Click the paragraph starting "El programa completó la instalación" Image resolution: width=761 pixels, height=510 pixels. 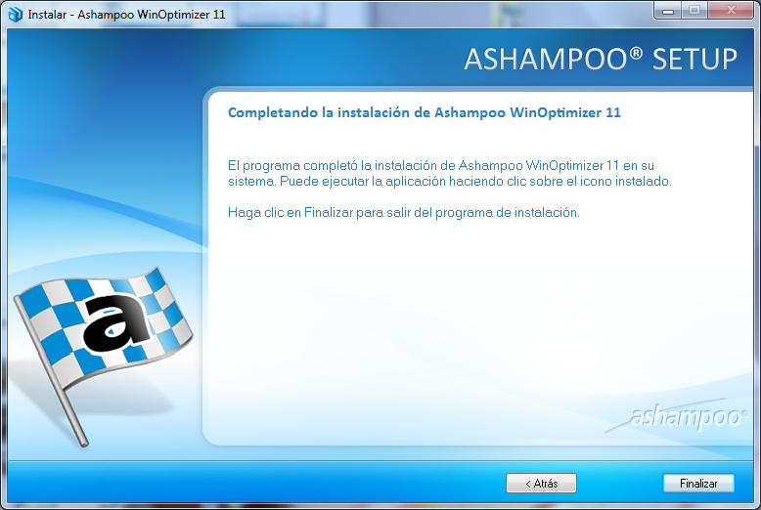pos(449,173)
